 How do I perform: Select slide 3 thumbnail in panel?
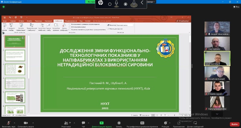[x=15, y=69]
